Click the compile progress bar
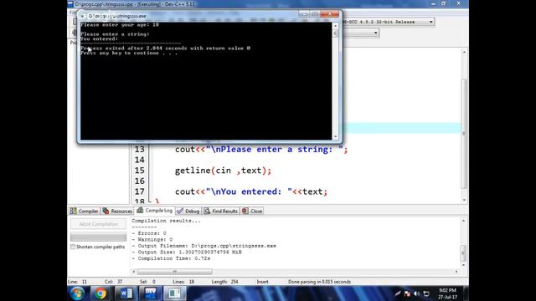 click(99, 237)
